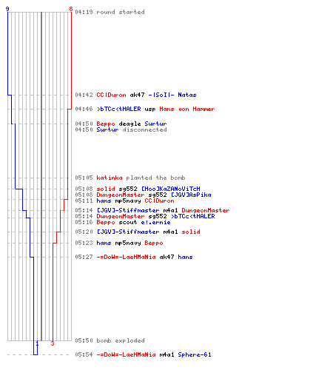This screenshot has width=333, height=370.
Task: Select >bTCc<tHALER in the usp kill line
Action: pos(118,109)
